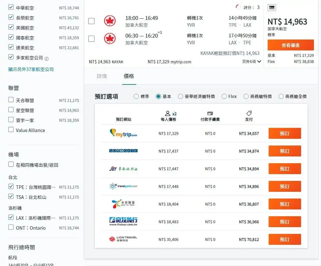
Task: Uncheck the 多家航空公司 filter
Action: 11,57
